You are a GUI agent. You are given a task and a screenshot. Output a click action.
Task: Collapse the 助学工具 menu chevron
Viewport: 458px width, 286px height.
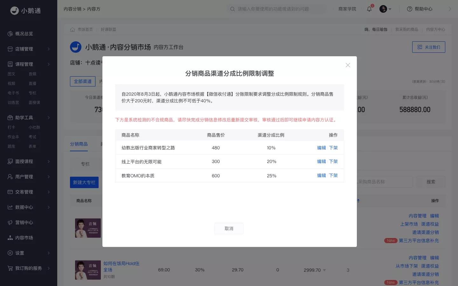tap(49, 118)
